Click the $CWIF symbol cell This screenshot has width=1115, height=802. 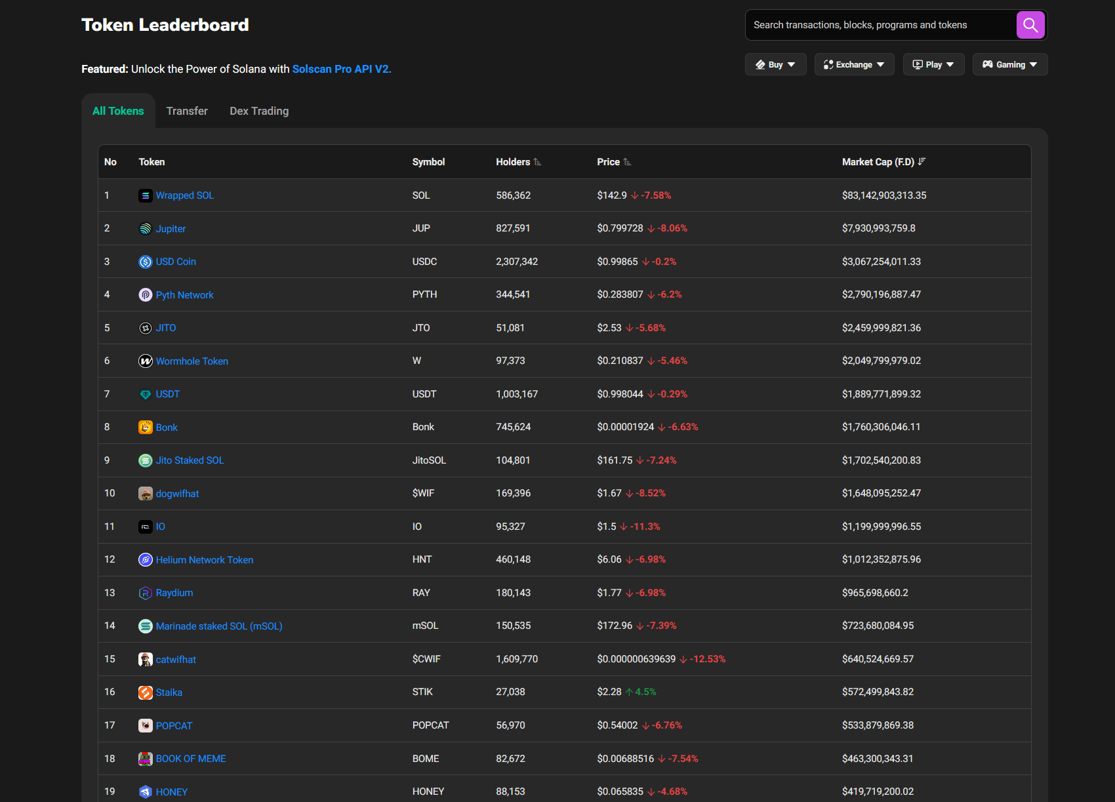click(x=426, y=659)
